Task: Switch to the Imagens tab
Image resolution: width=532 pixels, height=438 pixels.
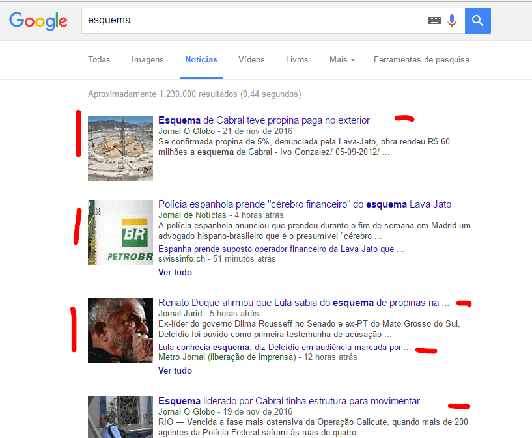Action: (148, 60)
